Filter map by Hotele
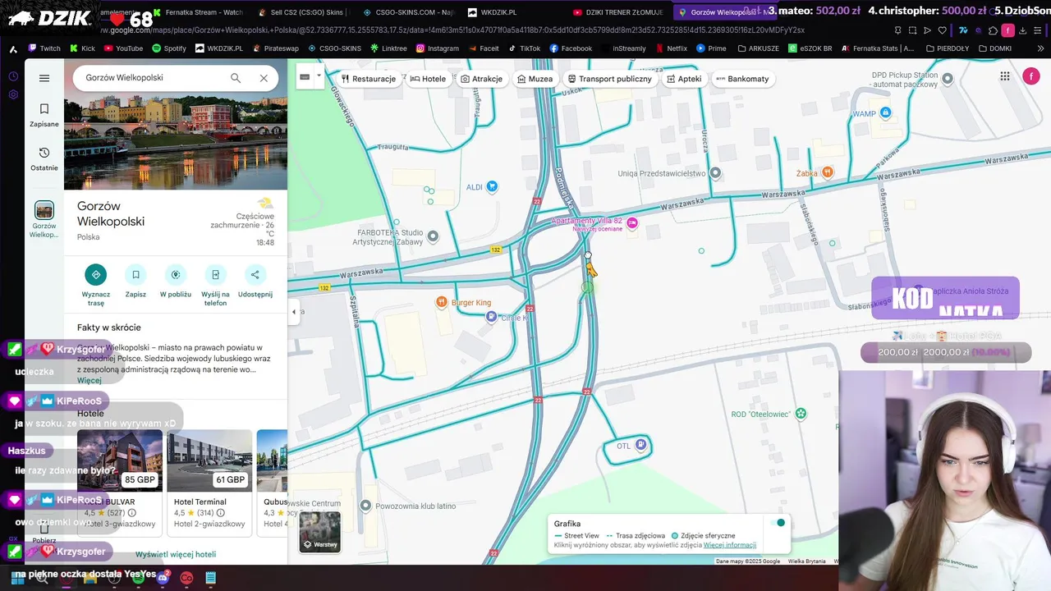1051x591 pixels. pos(428,79)
